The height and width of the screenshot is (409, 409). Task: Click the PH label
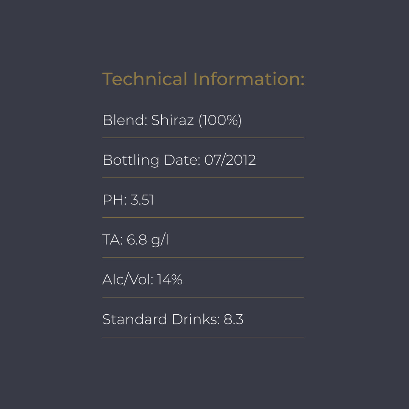click(114, 200)
